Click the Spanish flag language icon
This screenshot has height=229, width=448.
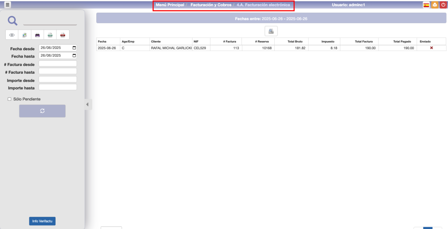[426, 5]
